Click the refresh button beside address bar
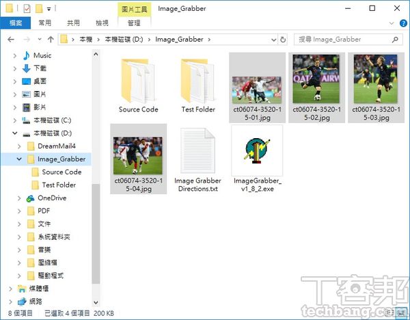Screen dimensions: 410x320 click(284, 40)
